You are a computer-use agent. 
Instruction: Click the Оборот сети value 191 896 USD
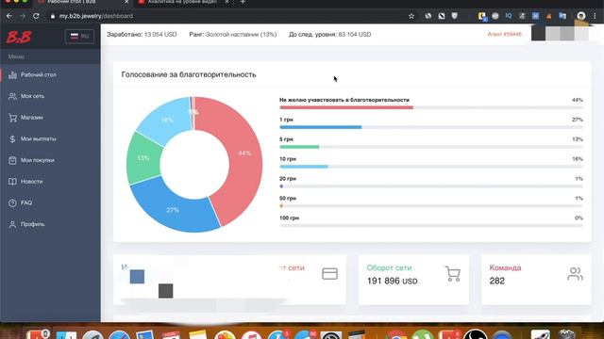pyautogui.click(x=393, y=281)
